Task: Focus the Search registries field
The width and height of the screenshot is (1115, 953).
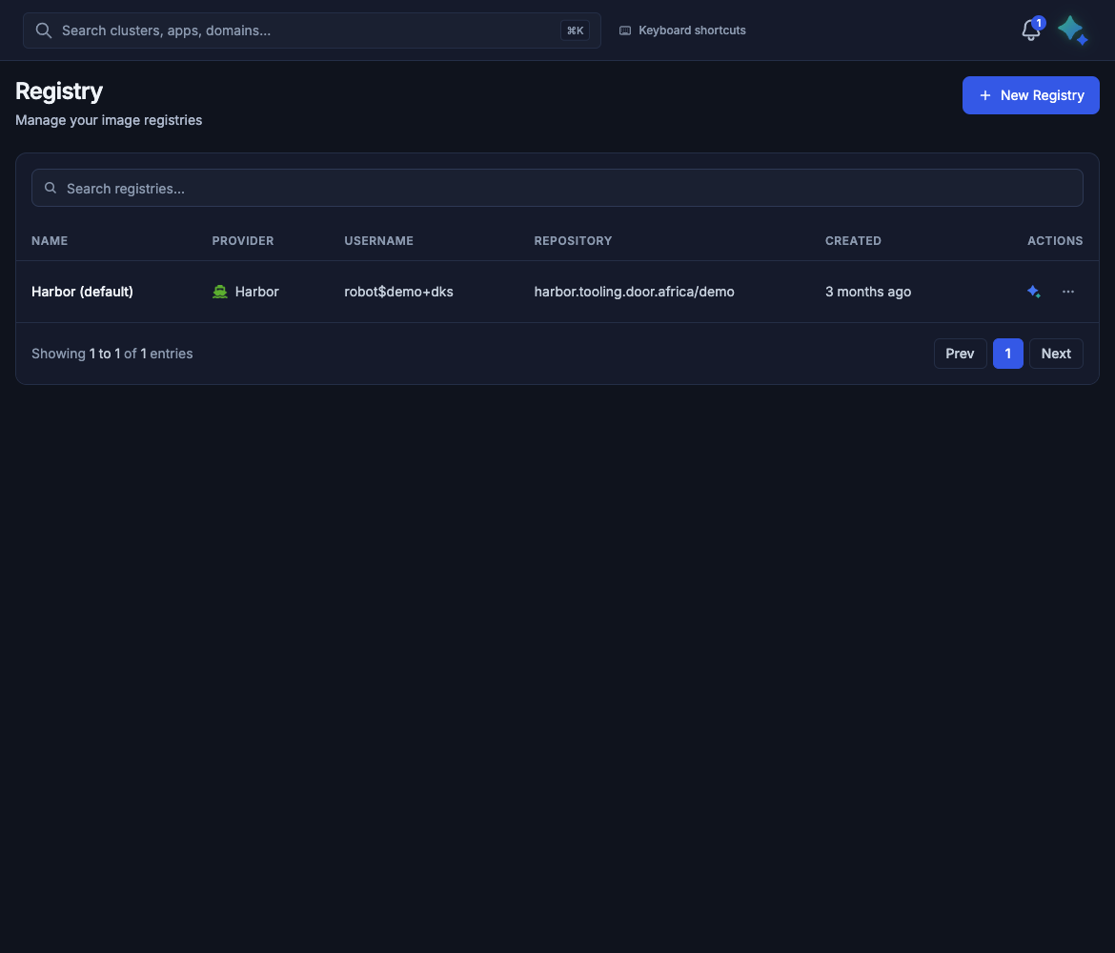Action: [x=557, y=188]
